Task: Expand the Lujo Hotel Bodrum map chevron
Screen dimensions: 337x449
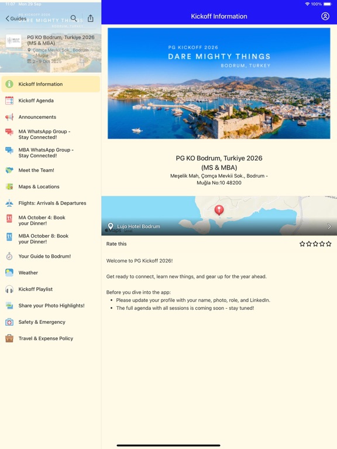Action: click(329, 226)
